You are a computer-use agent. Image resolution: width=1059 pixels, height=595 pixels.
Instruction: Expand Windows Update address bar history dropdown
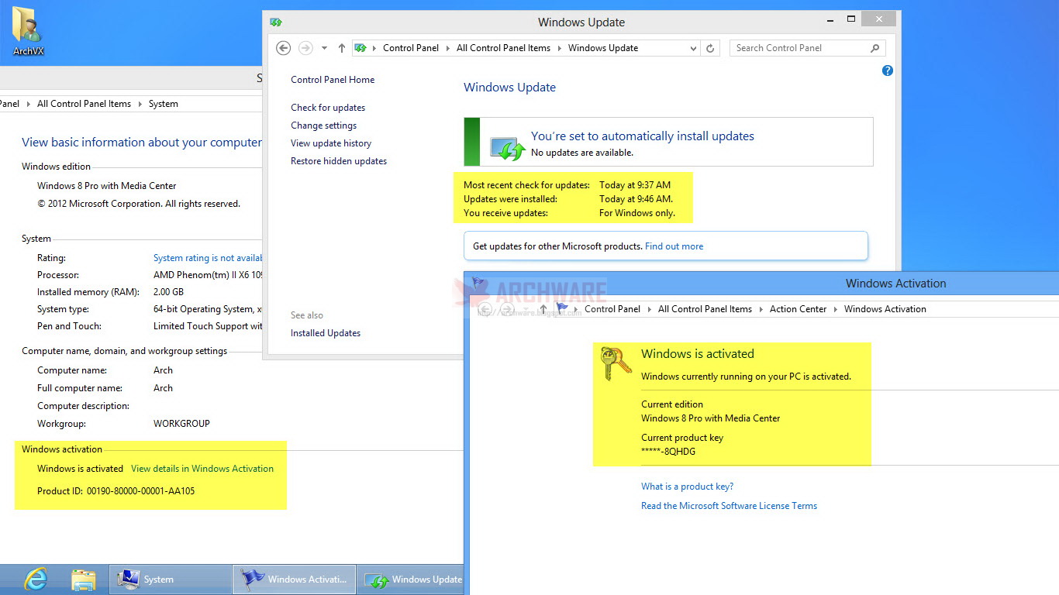click(x=694, y=48)
